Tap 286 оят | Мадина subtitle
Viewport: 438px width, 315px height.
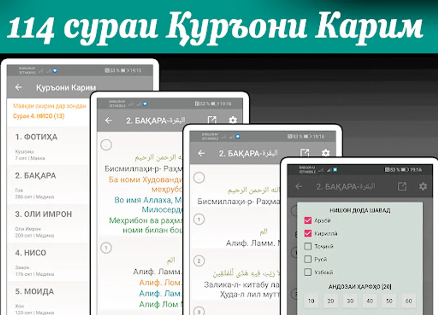click(35, 197)
